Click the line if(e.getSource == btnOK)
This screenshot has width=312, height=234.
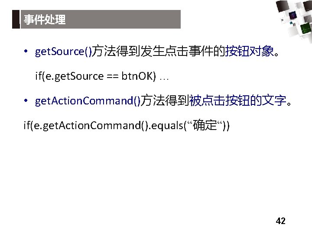tap(102, 76)
